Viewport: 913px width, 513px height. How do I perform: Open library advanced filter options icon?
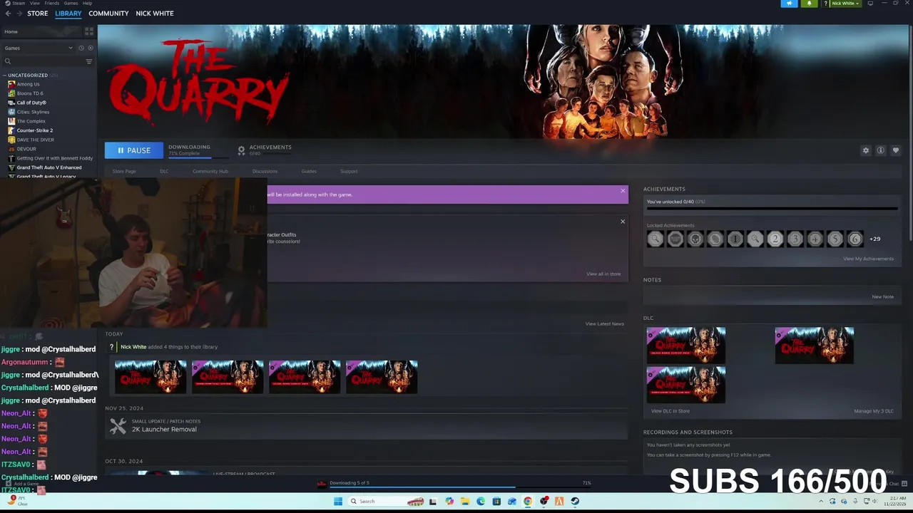pyautogui.click(x=89, y=61)
